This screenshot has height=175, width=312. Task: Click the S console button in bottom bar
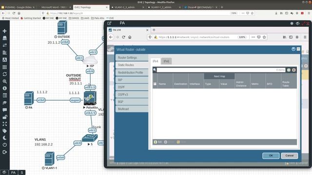pos(21,173)
